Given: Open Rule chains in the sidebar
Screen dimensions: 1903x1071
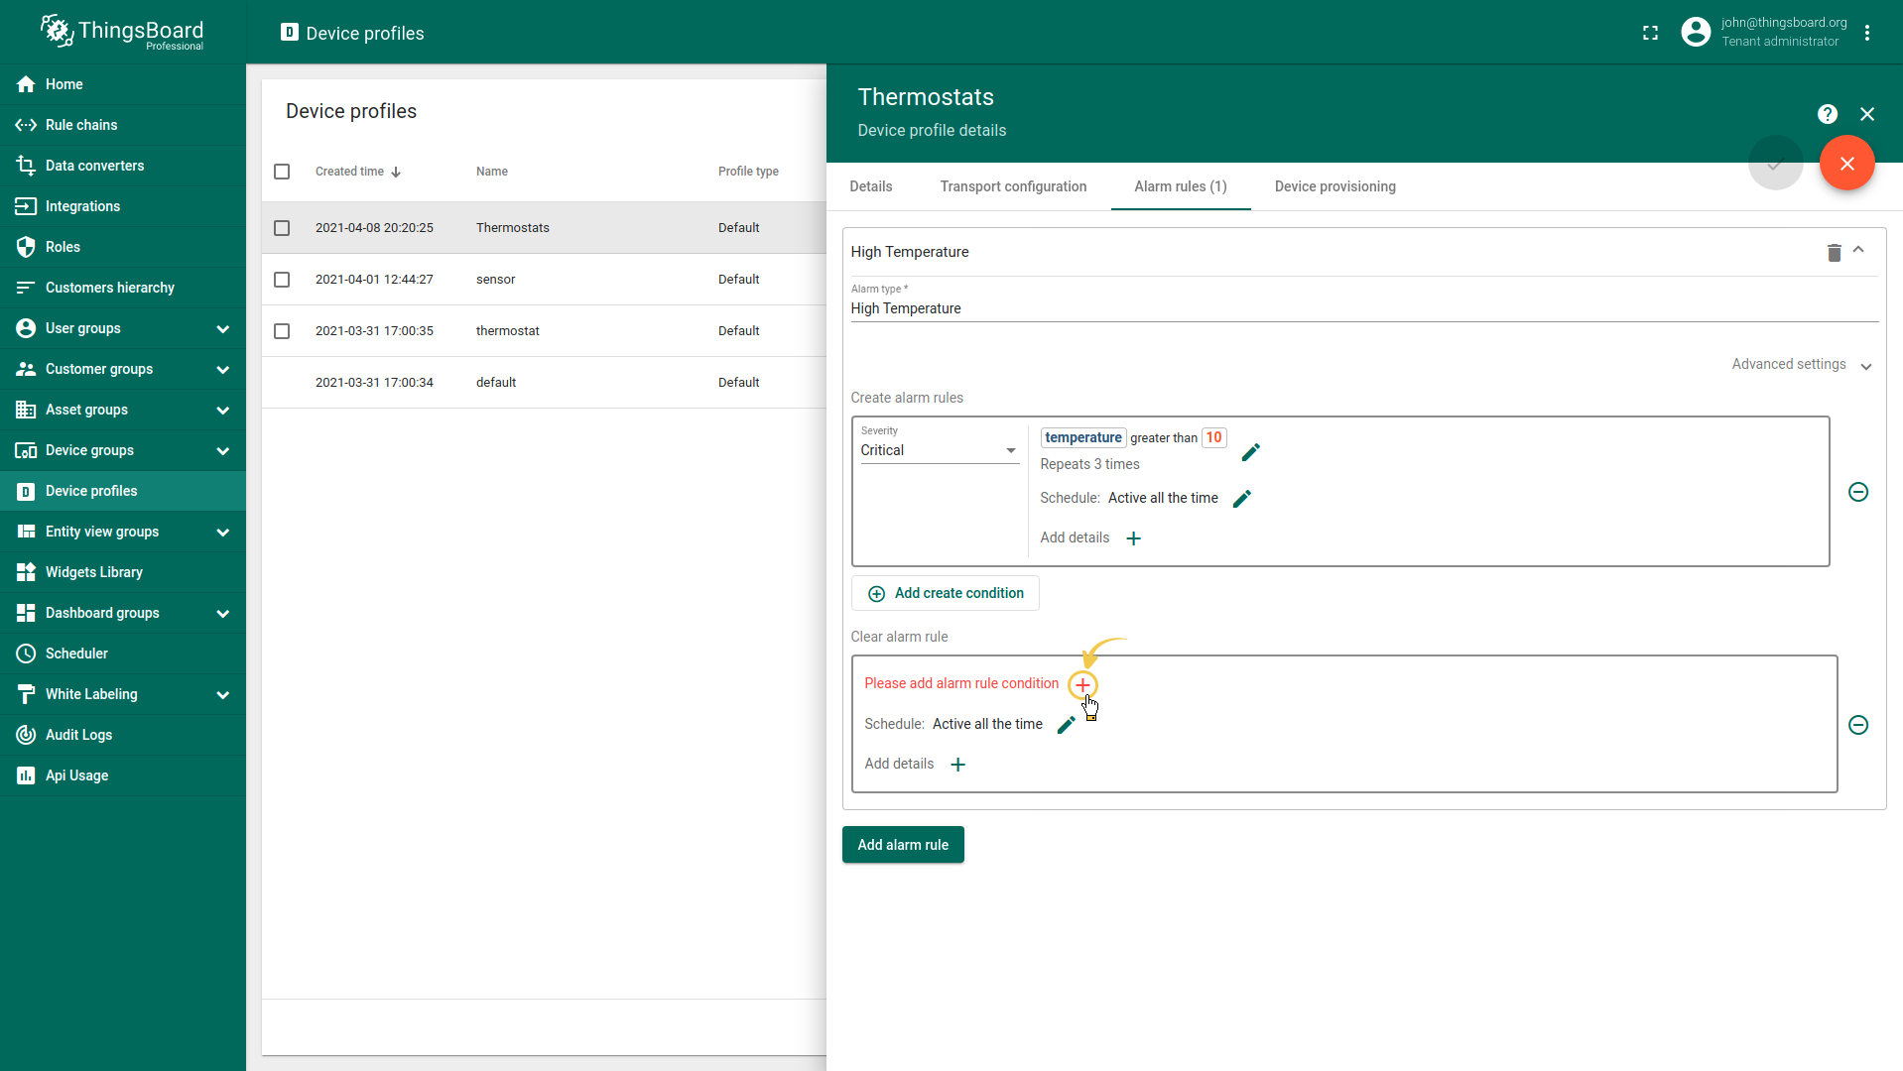Looking at the screenshot, I should 123,125.
